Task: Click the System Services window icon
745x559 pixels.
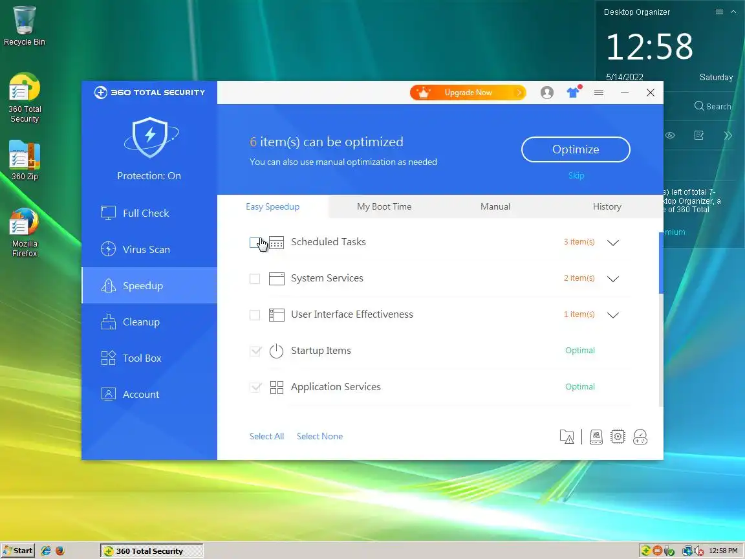Action: tap(277, 279)
